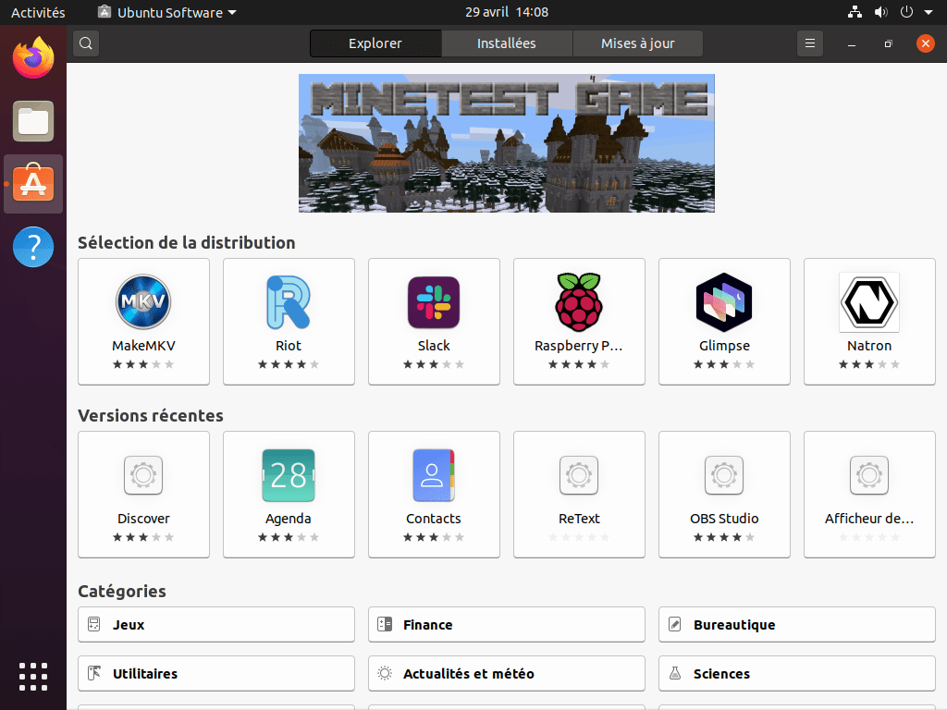Open the clock showing 29 avril 14:08
Screen dimensions: 947x710
507,12
